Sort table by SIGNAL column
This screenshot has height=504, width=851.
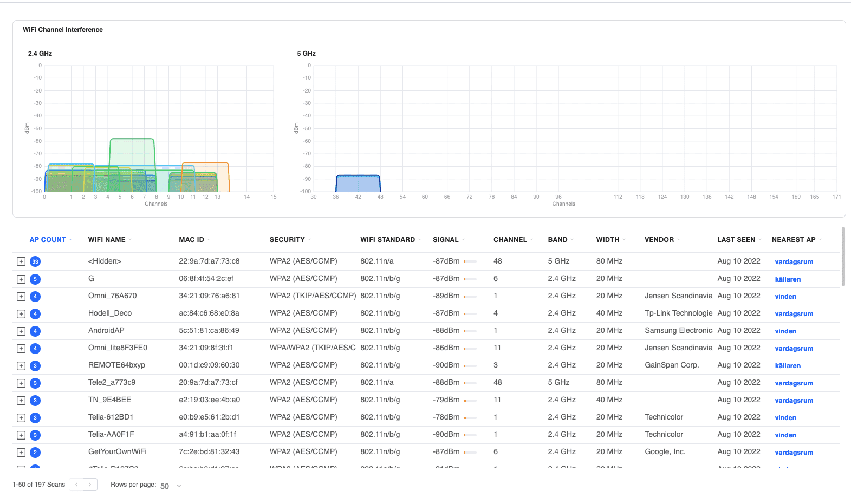click(x=445, y=240)
